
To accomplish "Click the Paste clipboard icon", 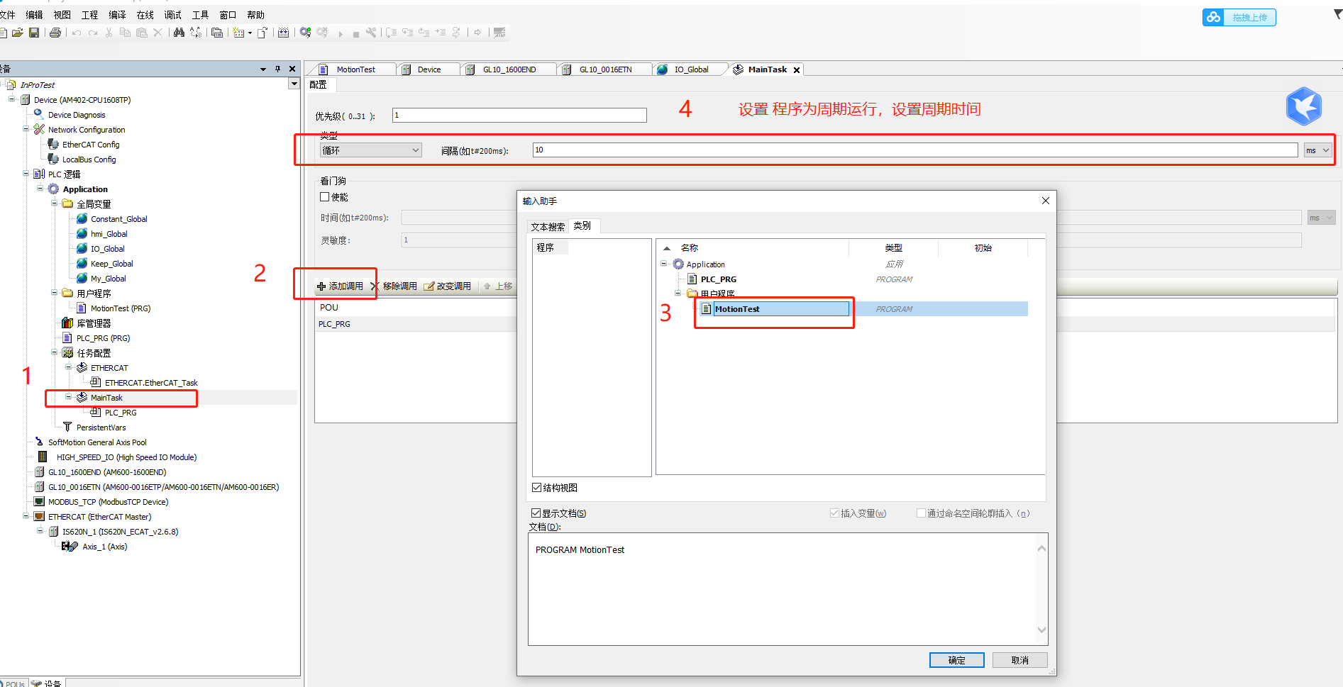I will coord(141,33).
